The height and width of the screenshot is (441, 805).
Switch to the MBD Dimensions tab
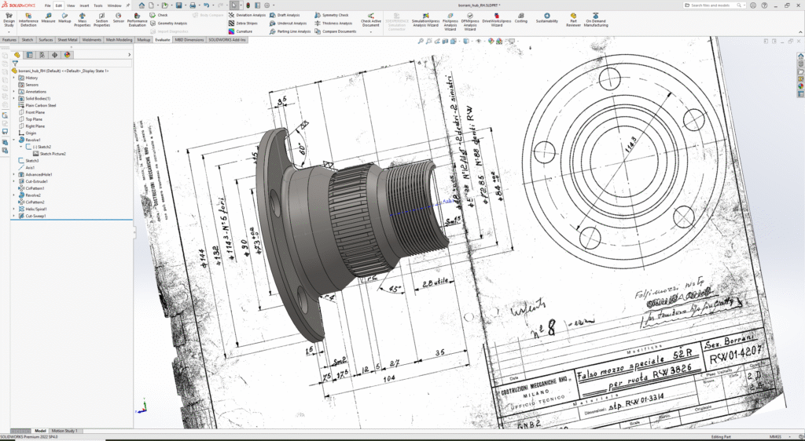[x=189, y=39]
